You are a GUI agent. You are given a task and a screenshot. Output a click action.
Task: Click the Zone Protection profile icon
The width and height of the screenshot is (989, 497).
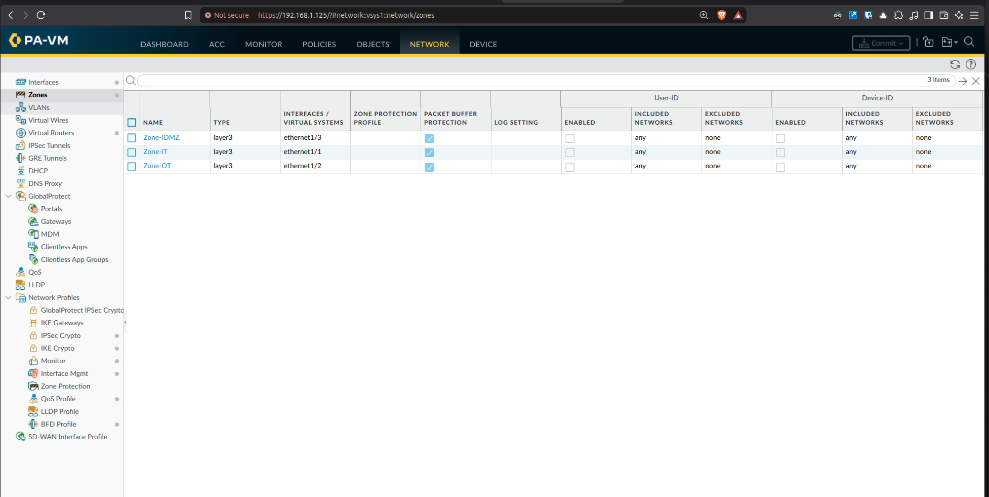pyautogui.click(x=33, y=386)
